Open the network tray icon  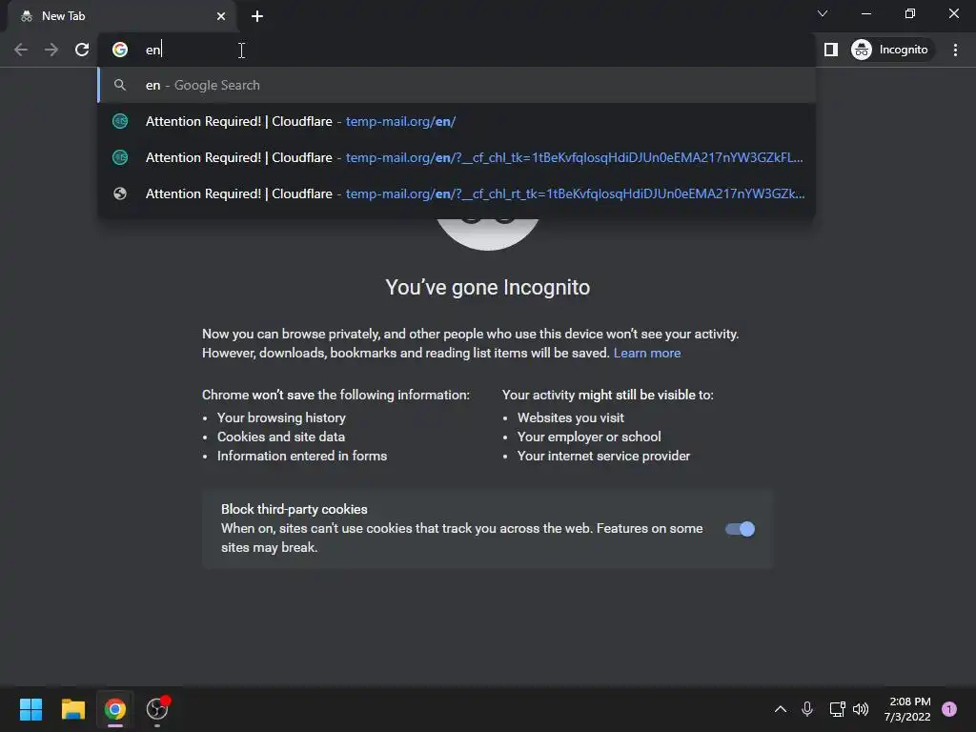tap(837, 709)
